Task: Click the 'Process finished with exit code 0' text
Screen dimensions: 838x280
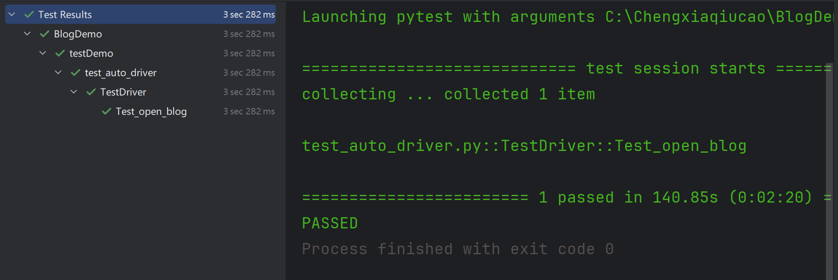Action: pos(458,249)
